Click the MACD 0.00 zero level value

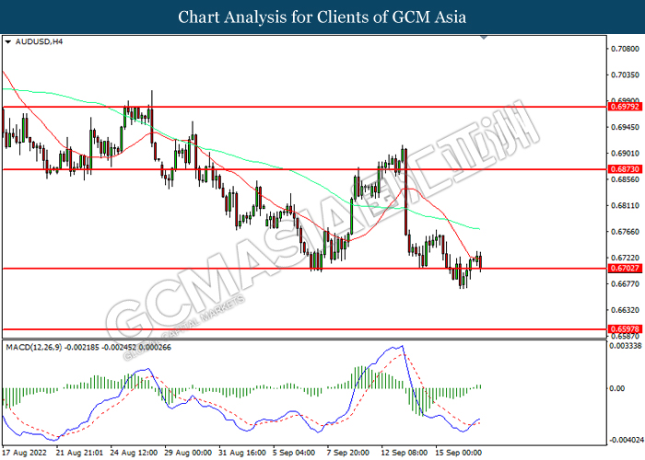point(616,388)
